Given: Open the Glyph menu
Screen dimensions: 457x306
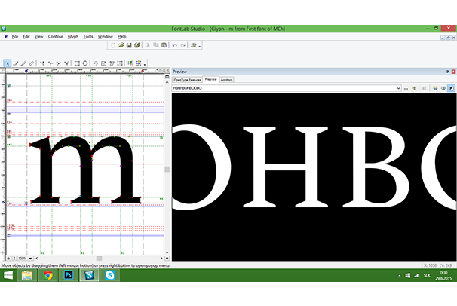Looking at the screenshot, I should coord(73,36).
